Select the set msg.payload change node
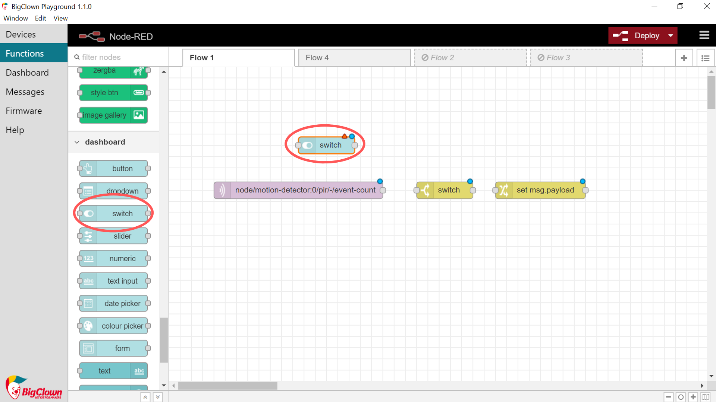716x402 pixels. click(x=540, y=190)
